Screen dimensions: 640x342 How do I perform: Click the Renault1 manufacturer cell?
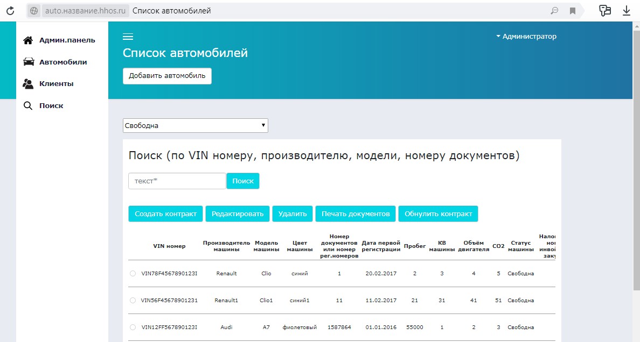pos(226,301)
